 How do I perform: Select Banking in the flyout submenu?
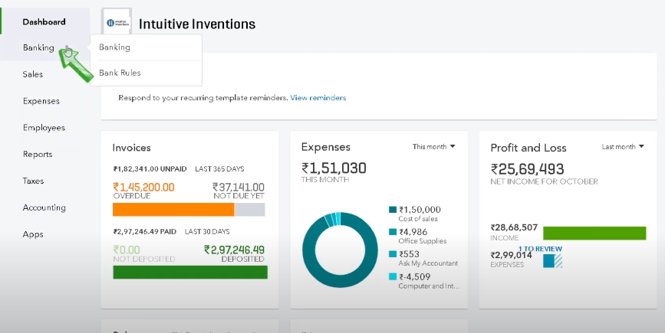pos(114,47)
